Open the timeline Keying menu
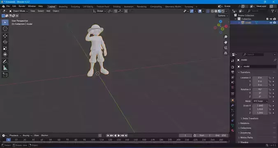This screenshot has height=148, width=278. pyautogui.click(x=27, y=135)
